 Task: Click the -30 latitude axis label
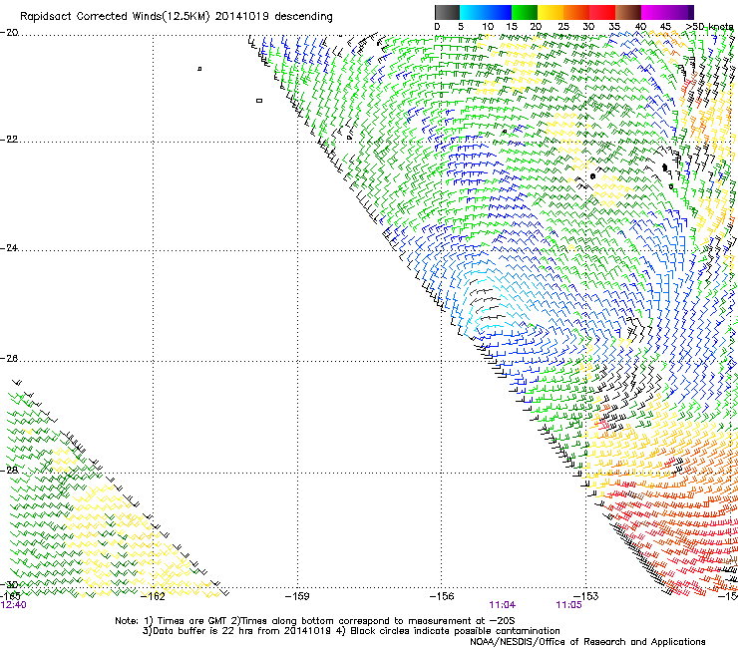tap(9, 584)
